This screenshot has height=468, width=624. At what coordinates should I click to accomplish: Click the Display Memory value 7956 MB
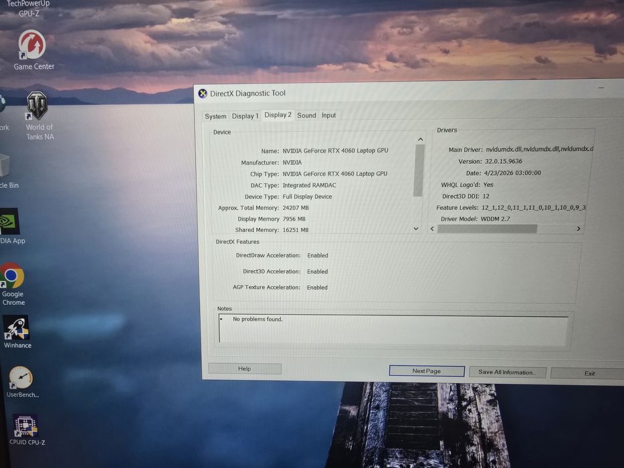[x=294, y=219]
